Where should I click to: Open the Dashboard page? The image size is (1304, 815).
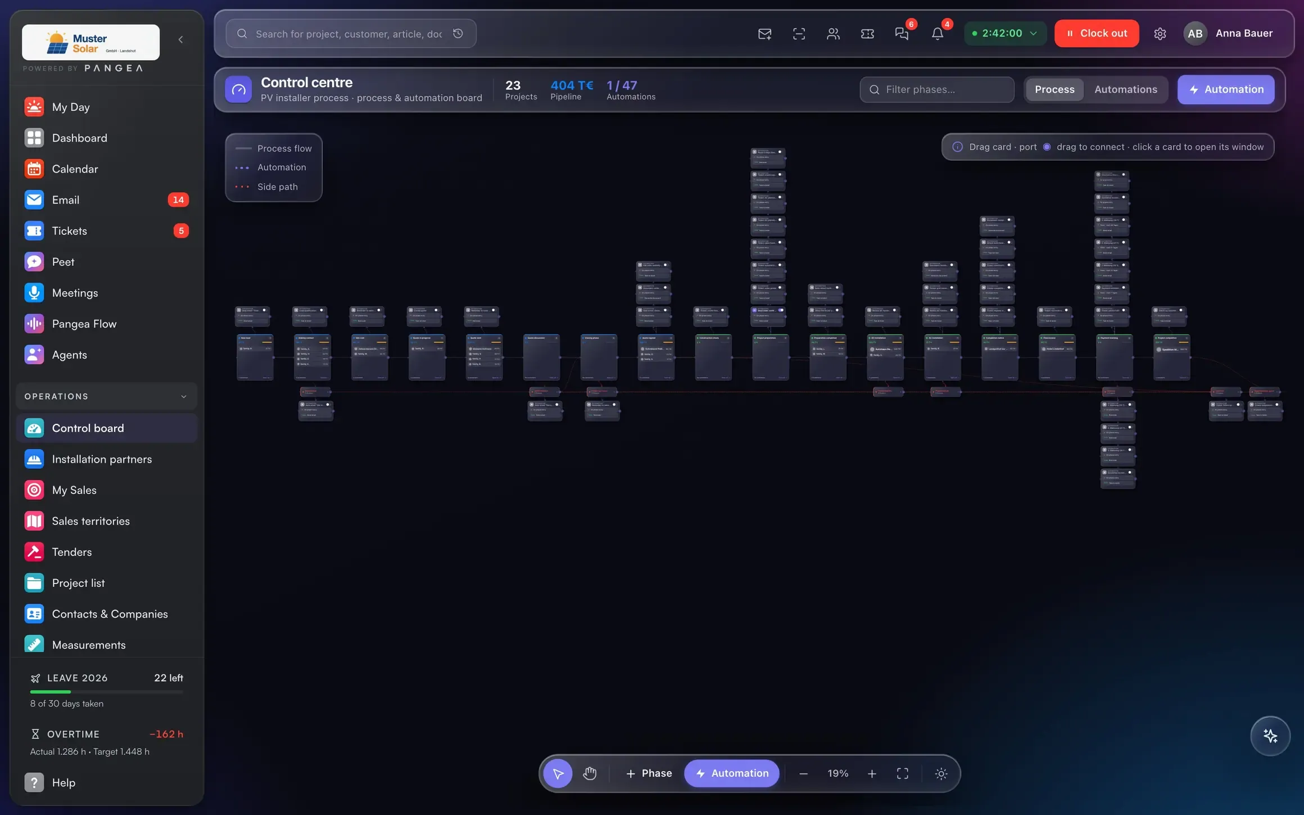[x=106, y=138]
